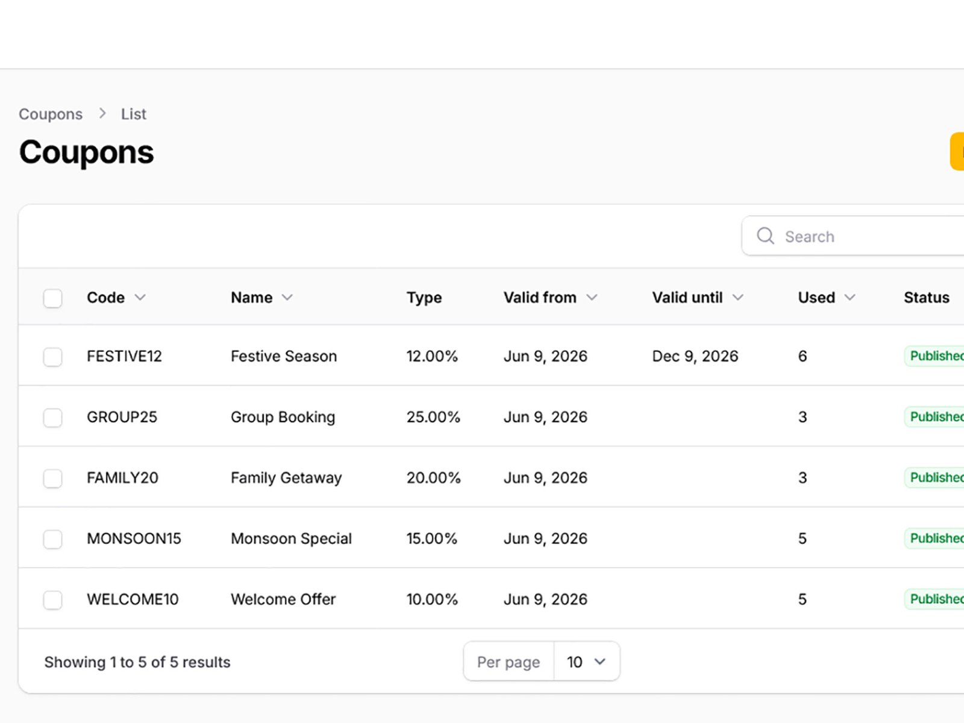The width and height of the screenshot is (964, 723).
Task: Click the 20.00% type value
Action: (x=433, y=478)
